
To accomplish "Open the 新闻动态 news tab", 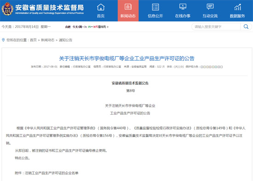I will pos(128,11).
